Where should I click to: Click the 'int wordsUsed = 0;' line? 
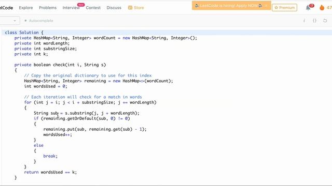click(46, 86)
